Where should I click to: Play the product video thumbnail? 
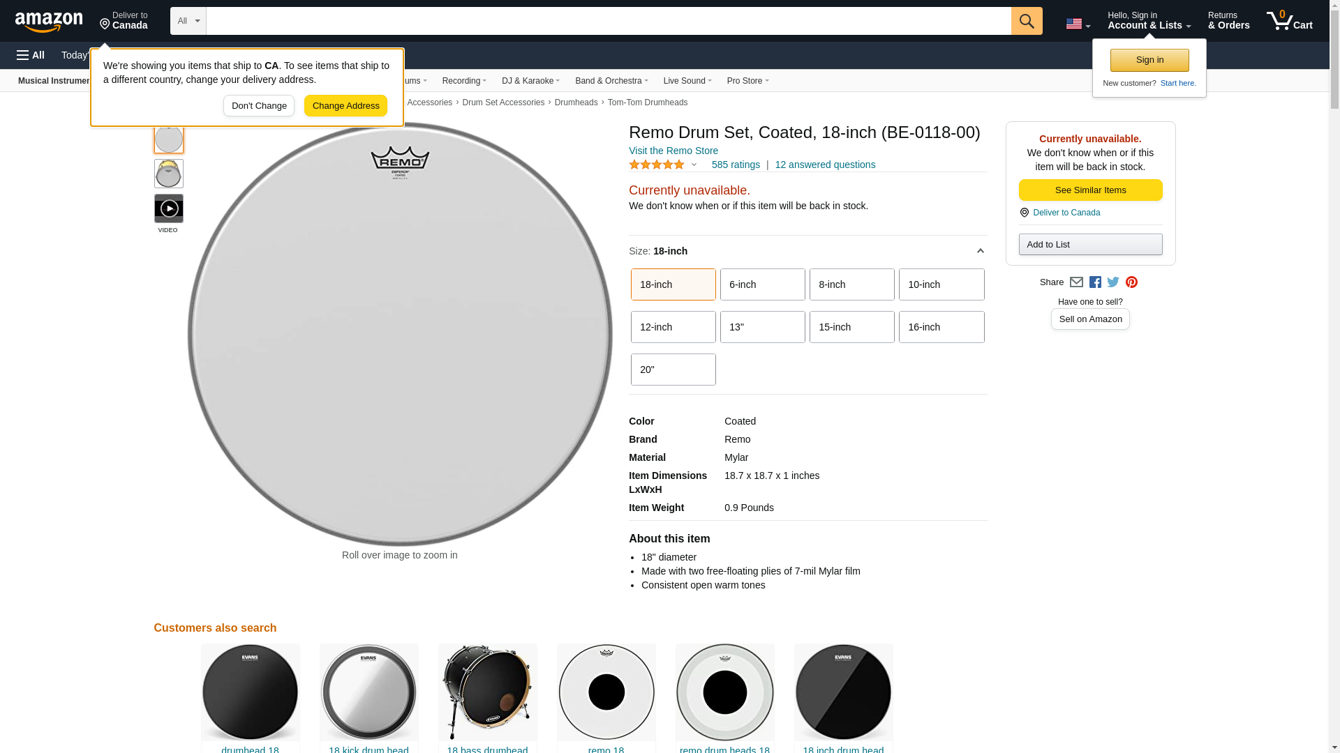click(x=169, y=208)
